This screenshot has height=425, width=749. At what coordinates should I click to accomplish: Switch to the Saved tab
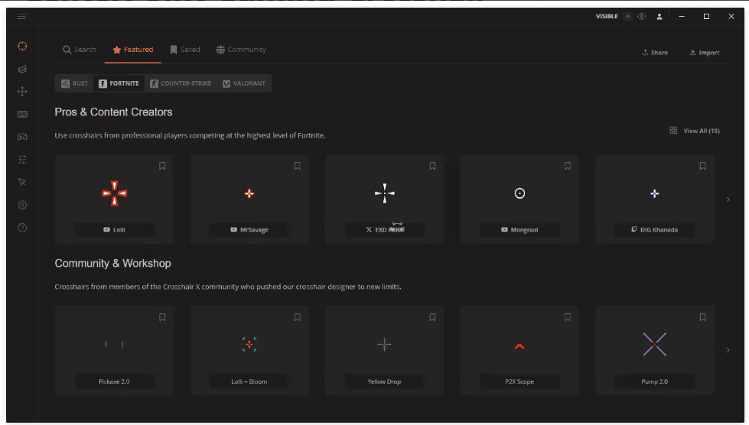tap(185, 50)
